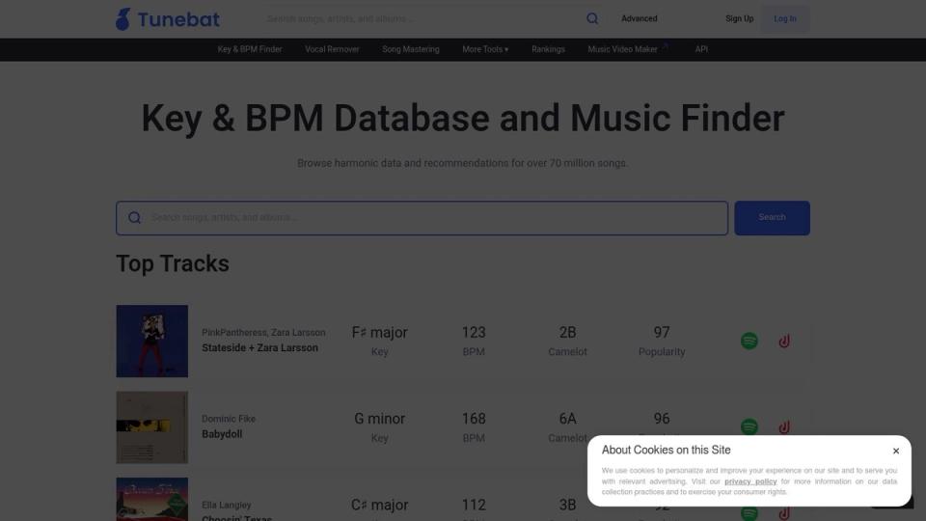Click artist name Ella Langley

226,505
